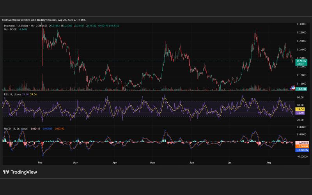Click the blue -0.00505 MACD tag
The height and width of the screenshot is (195, 312).
(x=302, y=150)
